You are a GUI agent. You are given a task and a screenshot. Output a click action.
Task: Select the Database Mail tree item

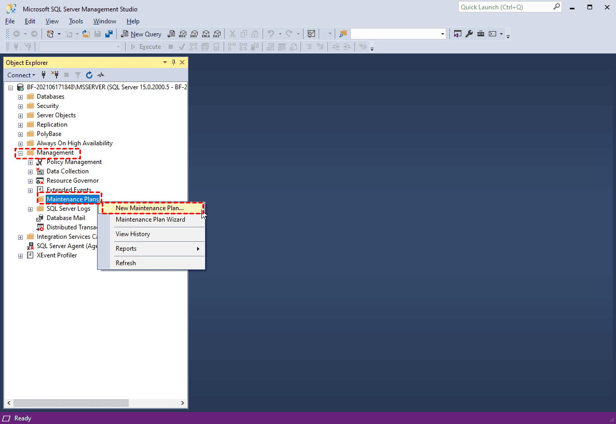click(65, 218)
